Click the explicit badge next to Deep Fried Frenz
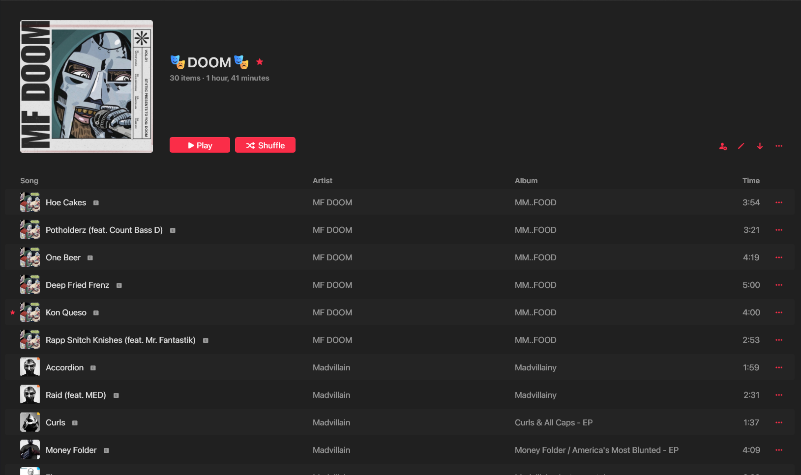801x475 pixels. click(x=119, y=285)
